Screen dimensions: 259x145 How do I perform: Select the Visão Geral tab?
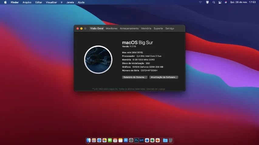(97, 28)
